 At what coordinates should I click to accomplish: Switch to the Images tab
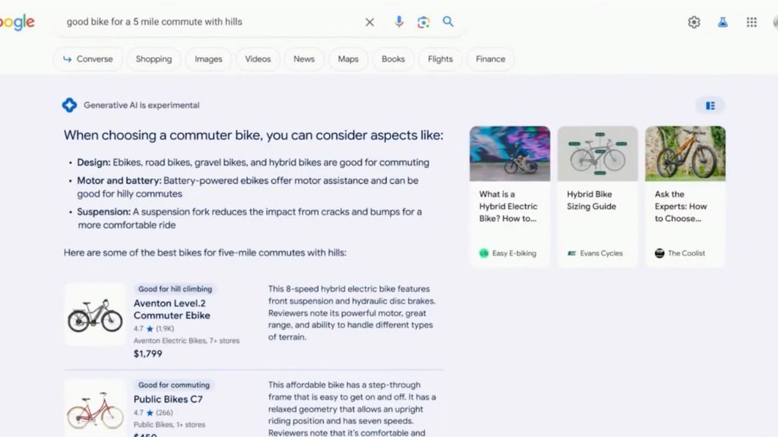point(208,59)
